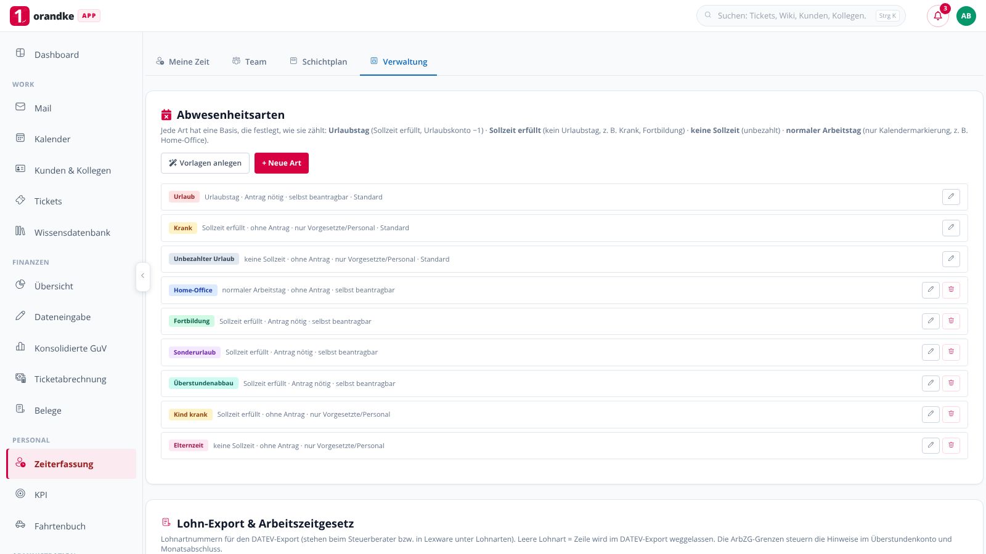Focus the global search field
Image resolution: width=986 pixels, height=554 pixels.
801,16
